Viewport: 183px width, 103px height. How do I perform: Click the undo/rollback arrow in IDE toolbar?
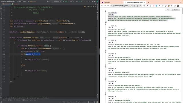(89, 1)
